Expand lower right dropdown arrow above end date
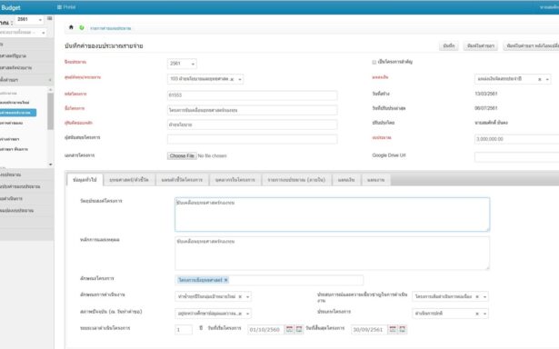The height and width of the screenshot is (349, 559). point(484,314)
